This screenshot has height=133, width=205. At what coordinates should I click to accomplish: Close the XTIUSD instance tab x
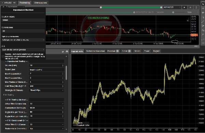(2, 3)
